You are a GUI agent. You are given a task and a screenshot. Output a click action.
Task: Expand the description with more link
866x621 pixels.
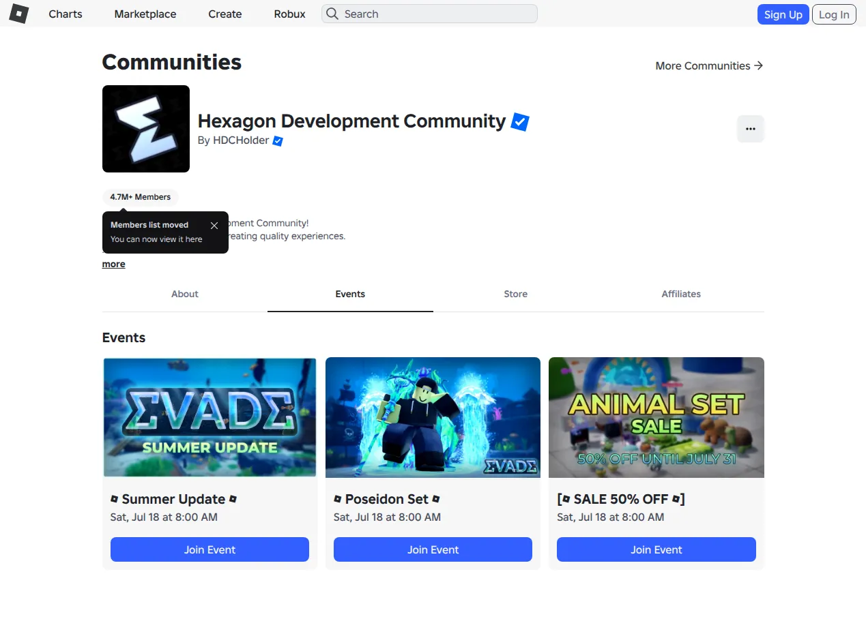coord(113,264)
